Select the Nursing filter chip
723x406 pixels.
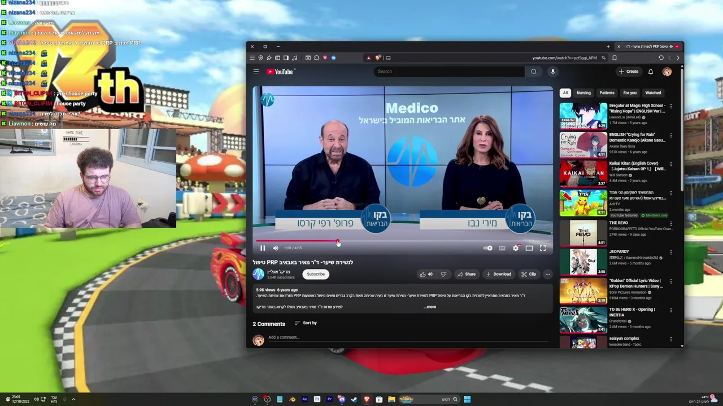(x=583, y=93)
